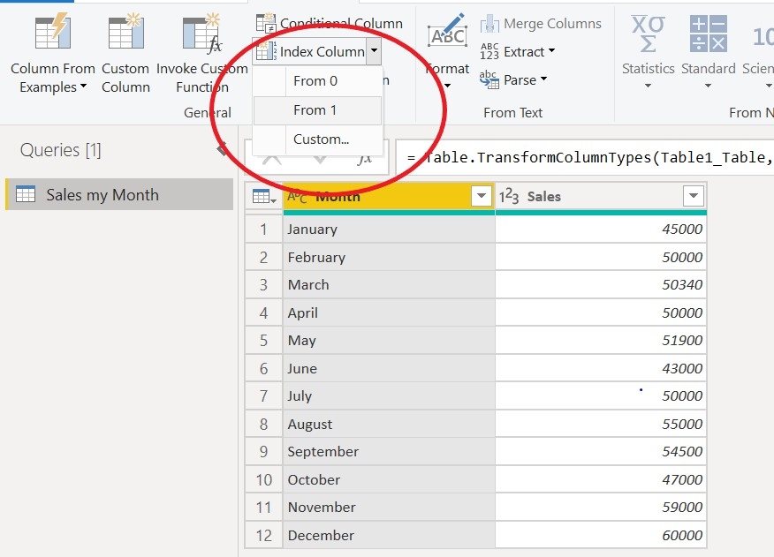Click the table select-all corner icon
The height and width of the screenshot is (557, 774).
[x=263, y=197]
